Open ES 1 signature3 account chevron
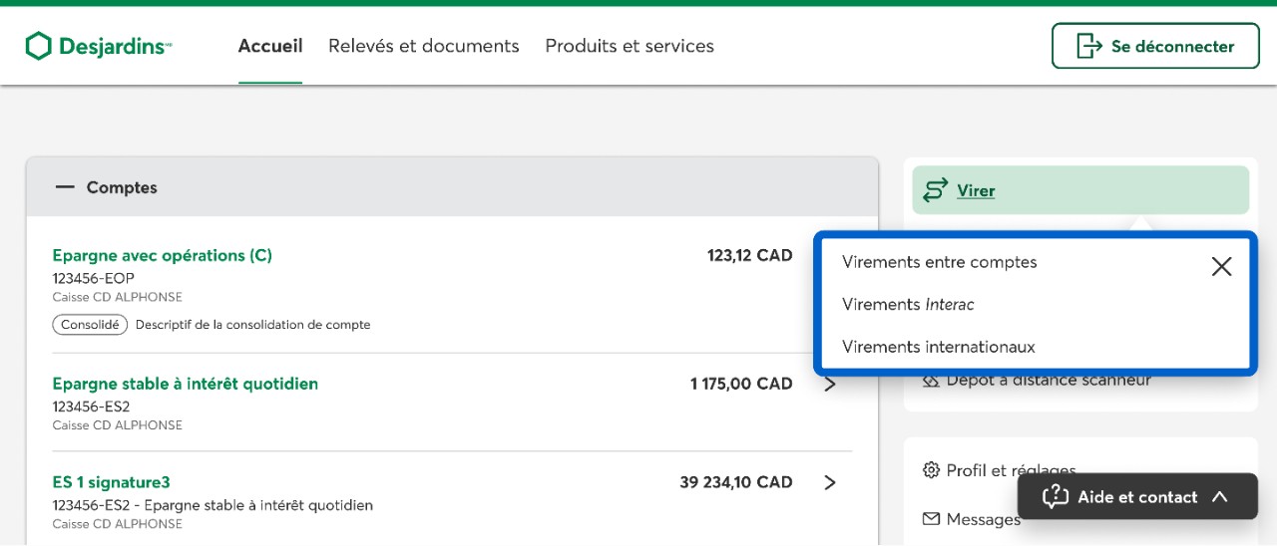Screen dimensions: 1277x546 (830, 483)
